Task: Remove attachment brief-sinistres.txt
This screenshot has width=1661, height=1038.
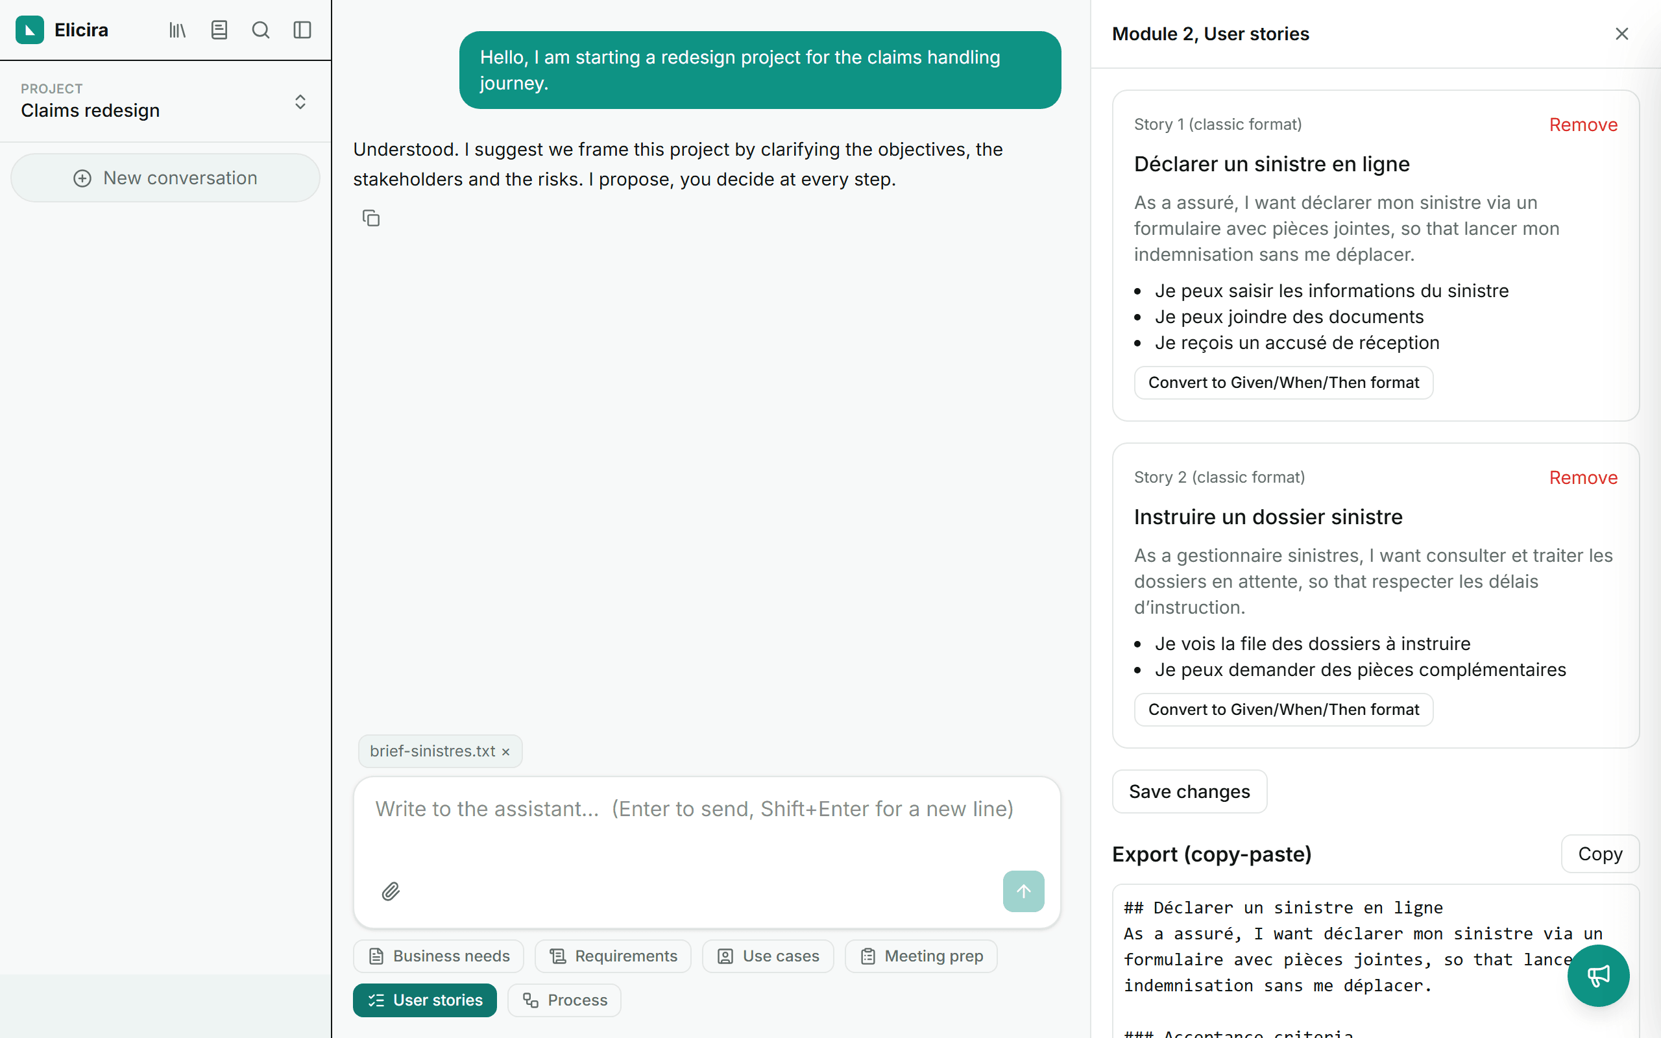Action: [x=506, y=752]
